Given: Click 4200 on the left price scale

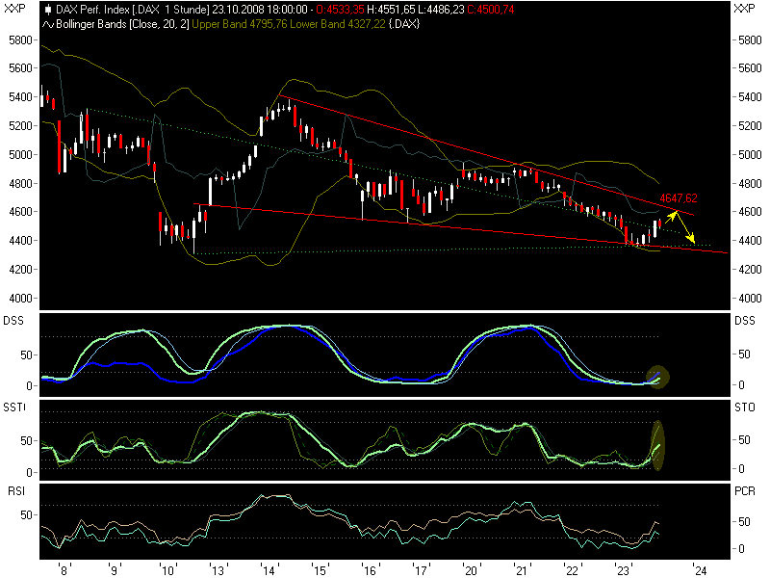Looking at the screenshot, I should [20, 270].
